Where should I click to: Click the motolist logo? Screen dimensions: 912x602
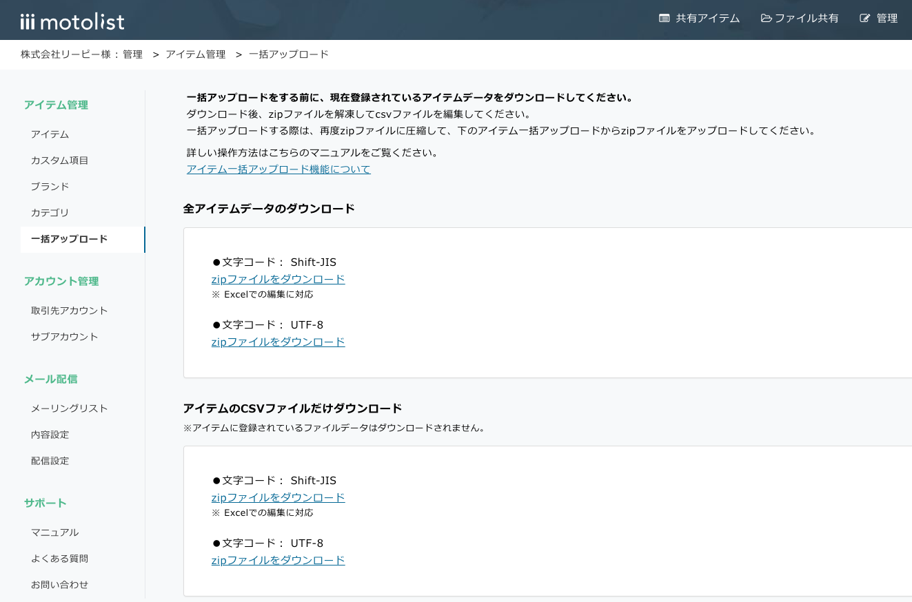(72, 21)
